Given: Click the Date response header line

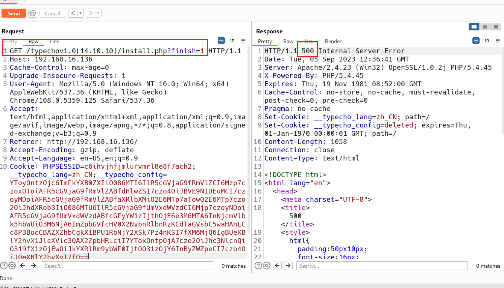Looking at the screenshot, I should (x=337, y=59).
